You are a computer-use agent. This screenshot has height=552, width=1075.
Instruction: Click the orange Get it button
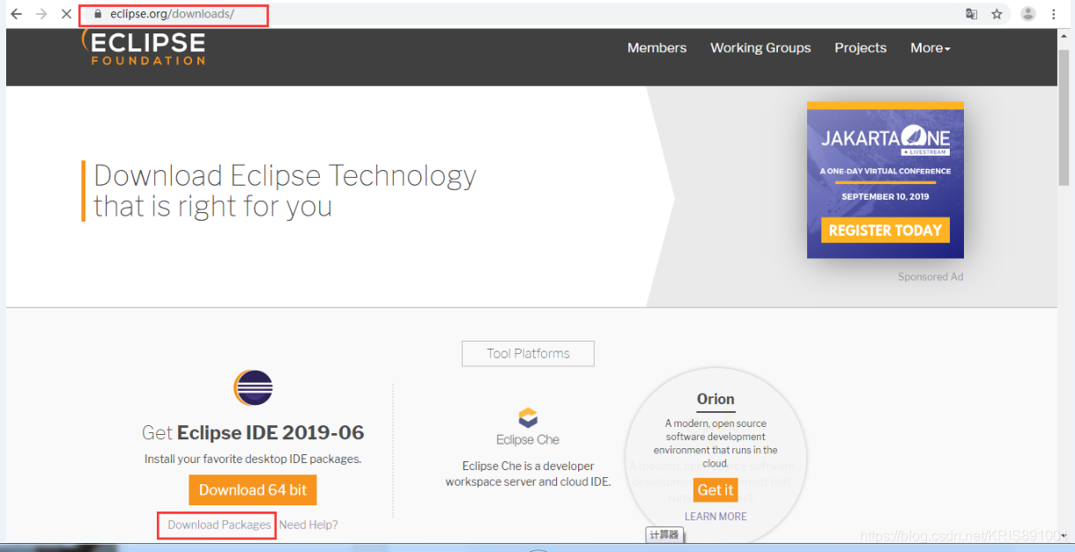click(715, 489)
